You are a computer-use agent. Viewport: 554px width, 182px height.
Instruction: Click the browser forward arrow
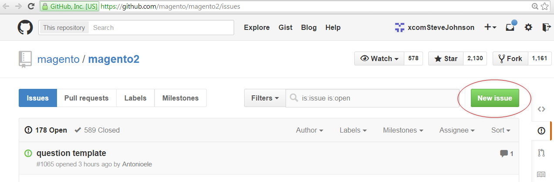coord(18,6)
